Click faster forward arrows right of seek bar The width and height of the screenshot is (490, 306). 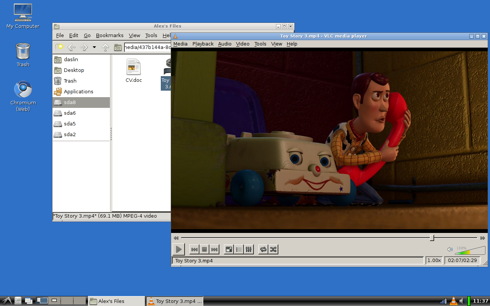[x=483, y=238]
